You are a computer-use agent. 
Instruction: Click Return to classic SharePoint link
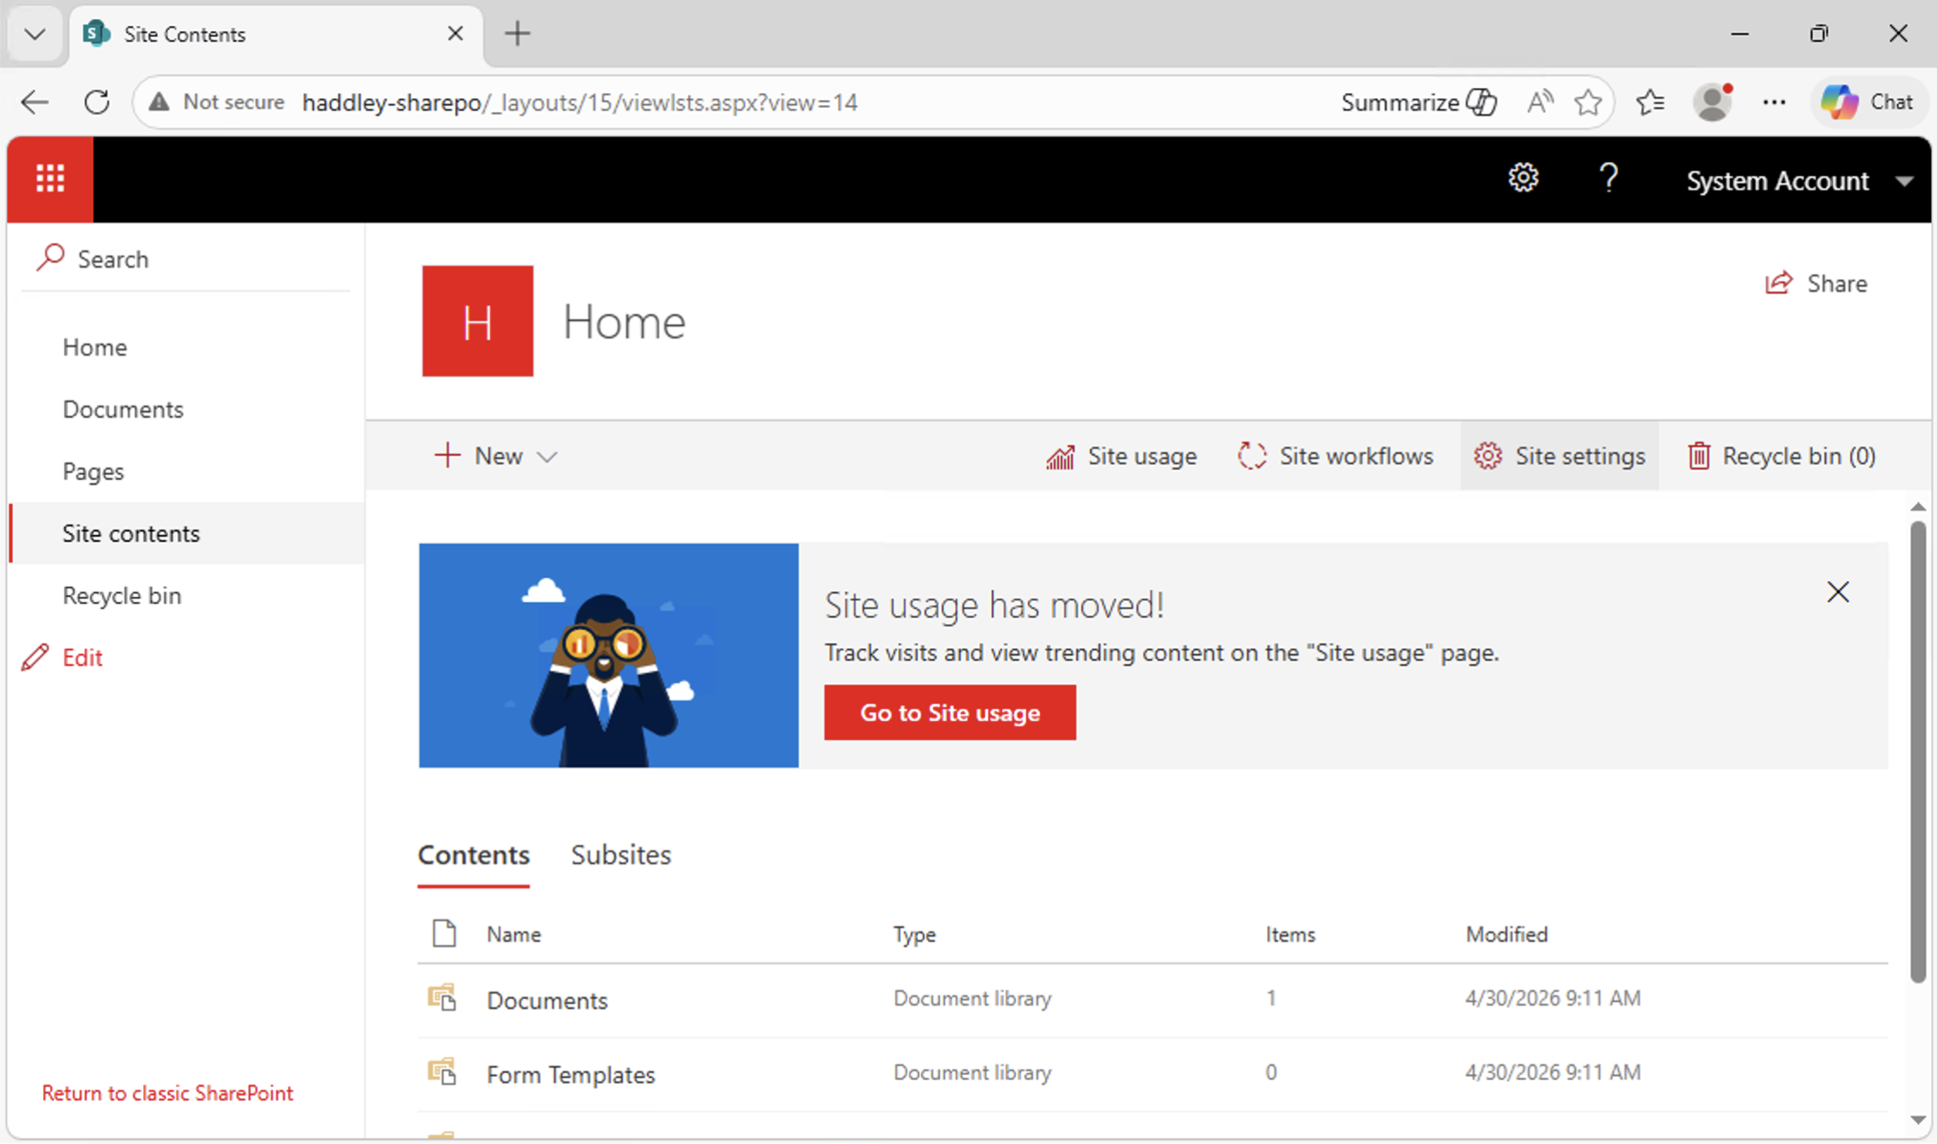[x=167, y=1092]
